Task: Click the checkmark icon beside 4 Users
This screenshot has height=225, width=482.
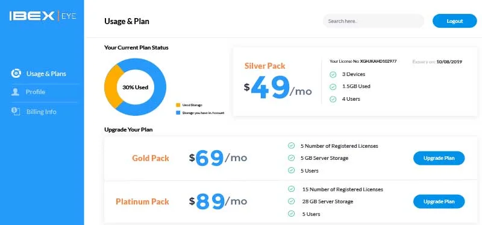Action: [x=333, y=99]
